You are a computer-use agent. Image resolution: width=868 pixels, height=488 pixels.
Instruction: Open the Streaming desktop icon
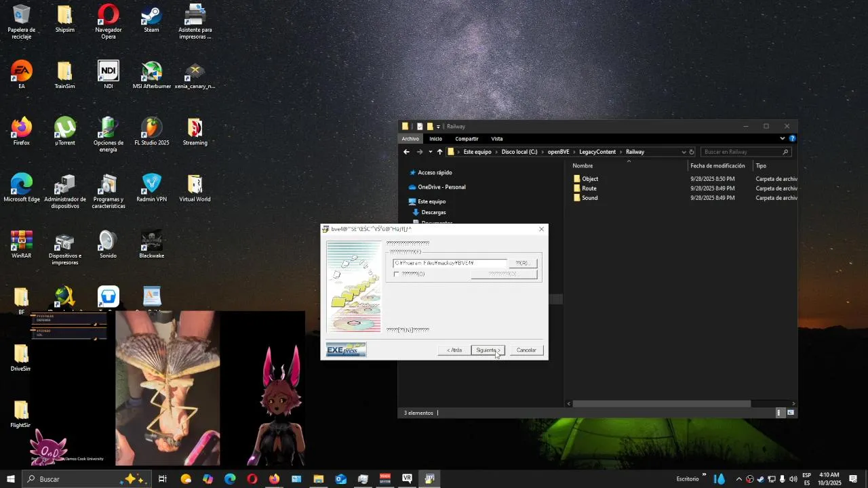[x=195, y=131]
